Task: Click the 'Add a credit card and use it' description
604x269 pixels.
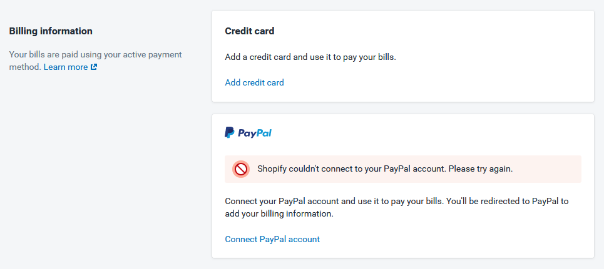Action: (x=310, y=57)
